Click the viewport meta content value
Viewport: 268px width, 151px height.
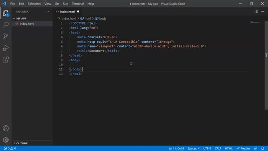coord(168,46)
